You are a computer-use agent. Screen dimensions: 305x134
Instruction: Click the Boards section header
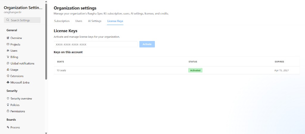click(x=11, y=120)
